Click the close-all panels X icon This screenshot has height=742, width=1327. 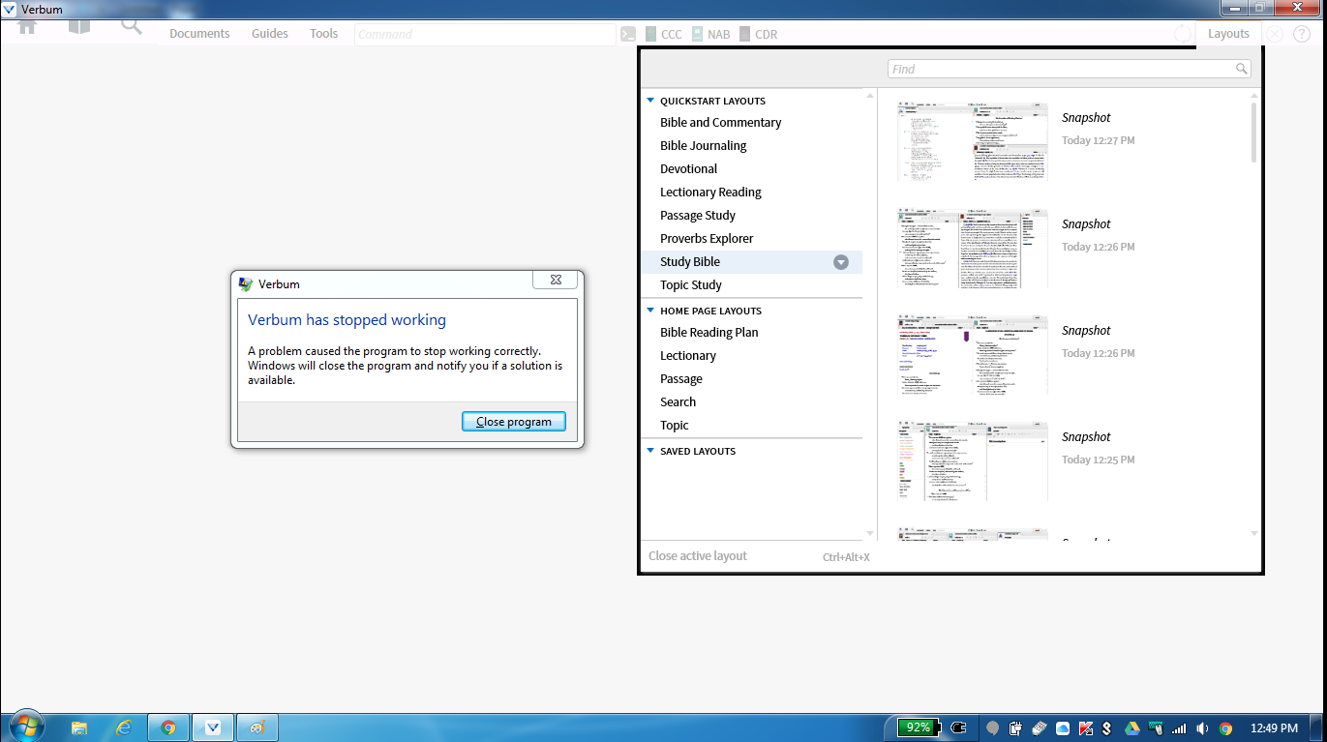pos(1275,34)
